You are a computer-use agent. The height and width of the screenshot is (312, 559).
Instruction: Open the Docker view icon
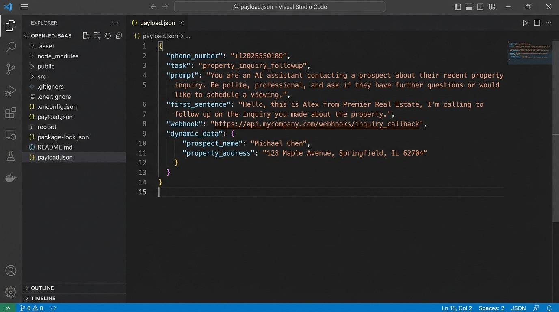pyautogui.click(x=11, y=178)
